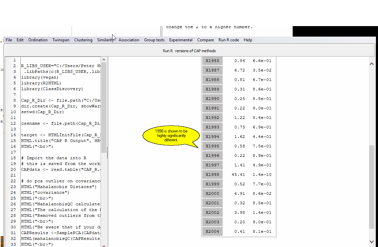Click the results pane scrollbar thumb
The height and width of the screenshot is (247, 378).
click(x=372, y=187)
